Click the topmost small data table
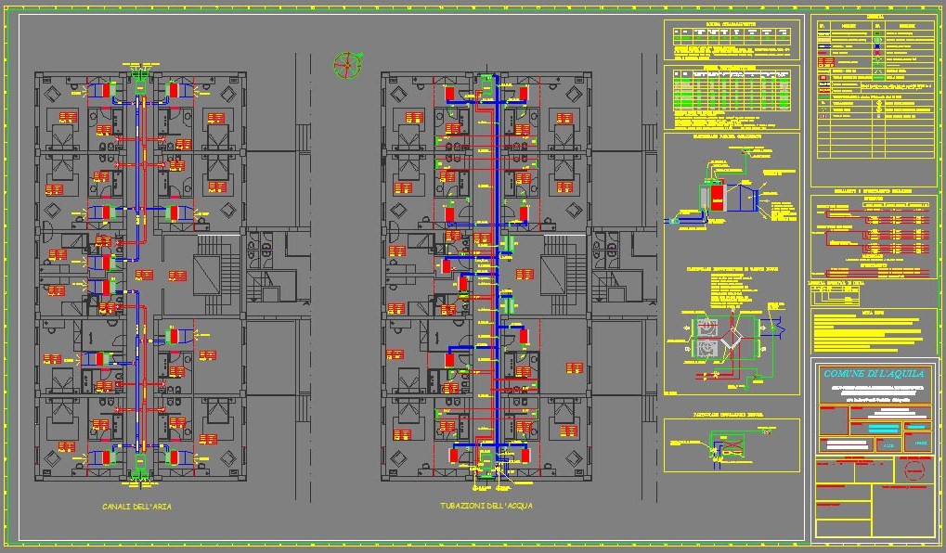The height and width of the screenshot is (553, 946). pos(733,39)
